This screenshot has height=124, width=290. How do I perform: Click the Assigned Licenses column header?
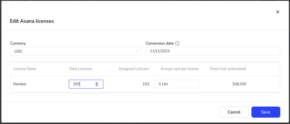point(134,69)
